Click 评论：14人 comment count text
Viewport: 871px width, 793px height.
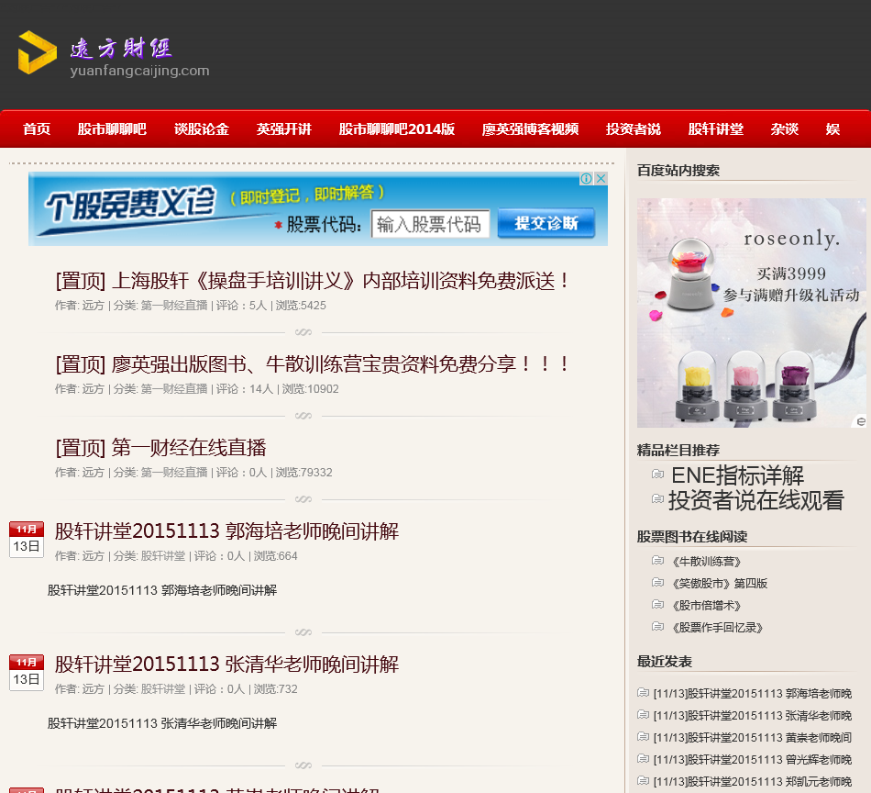[245, 389]
